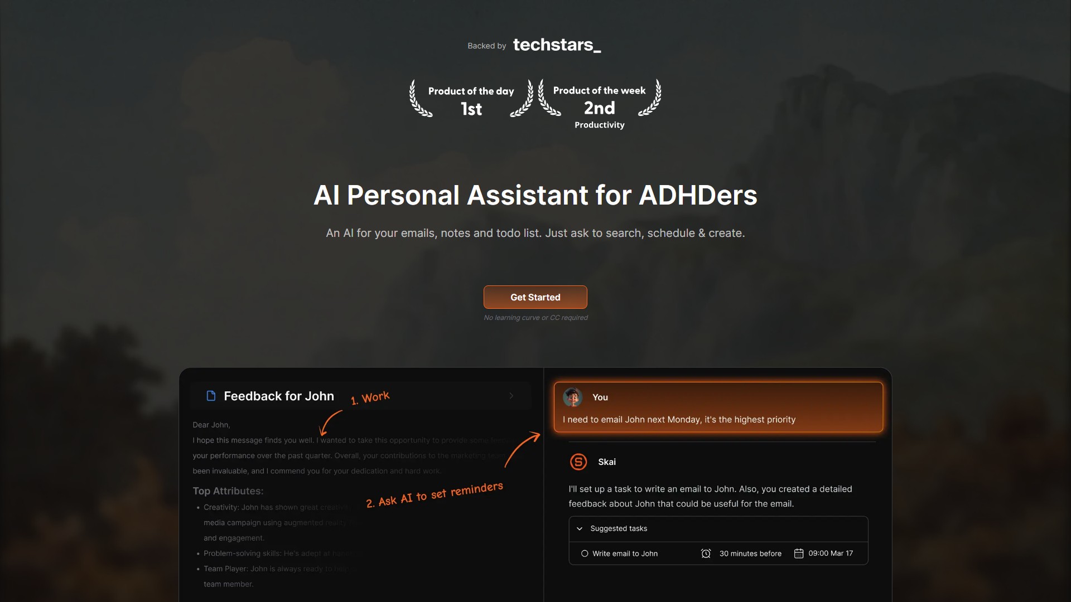Click the techstars logo
This screenshot has width=1071, height=602.
click(x=557, y=45)
